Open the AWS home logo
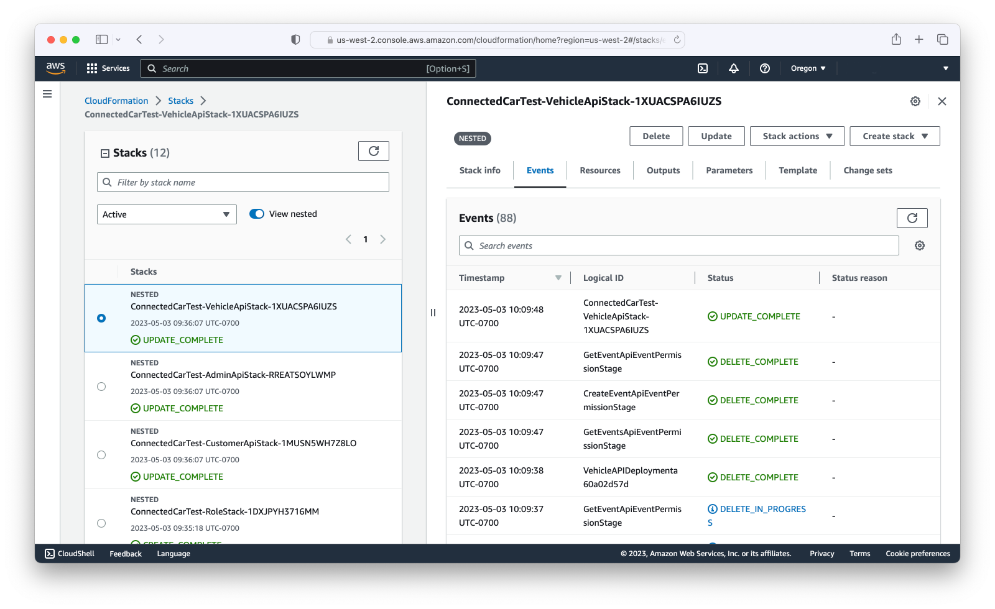 pos(55,68)
